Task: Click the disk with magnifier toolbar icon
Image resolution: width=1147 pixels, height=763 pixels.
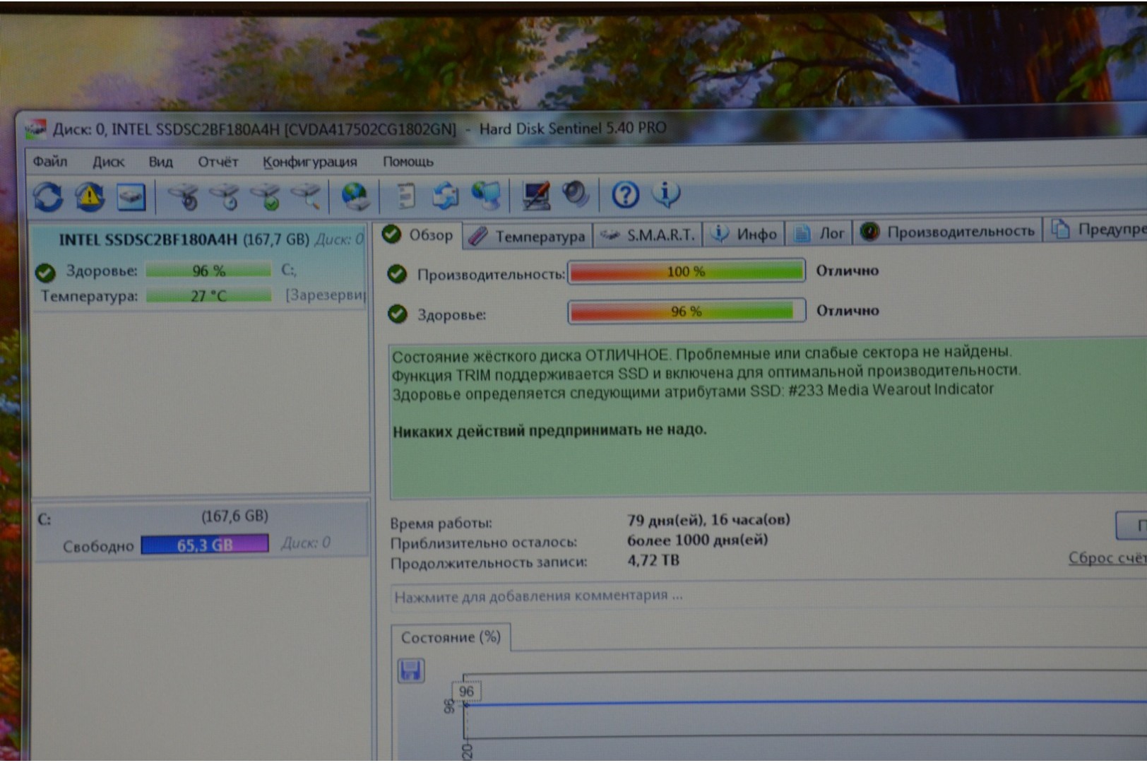Action: pos(308,197)
